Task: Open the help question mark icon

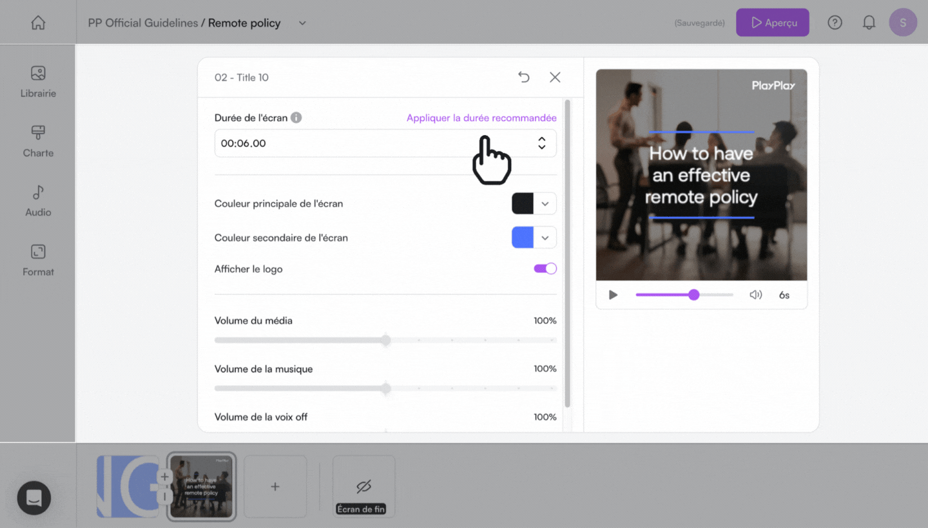Action: tap(835, 23)
